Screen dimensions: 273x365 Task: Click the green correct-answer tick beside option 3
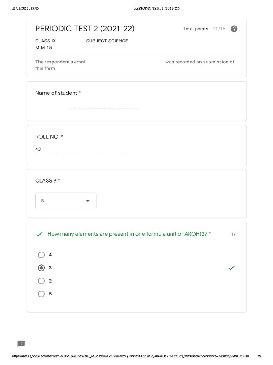point(231,268)
